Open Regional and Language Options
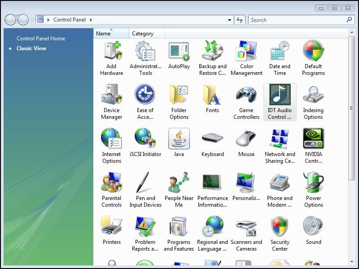The height and width of the screenshot is (269, 359). [212, 234]
